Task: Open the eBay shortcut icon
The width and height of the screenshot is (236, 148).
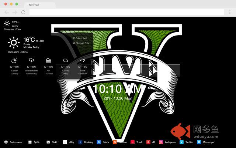Action: 65,142
